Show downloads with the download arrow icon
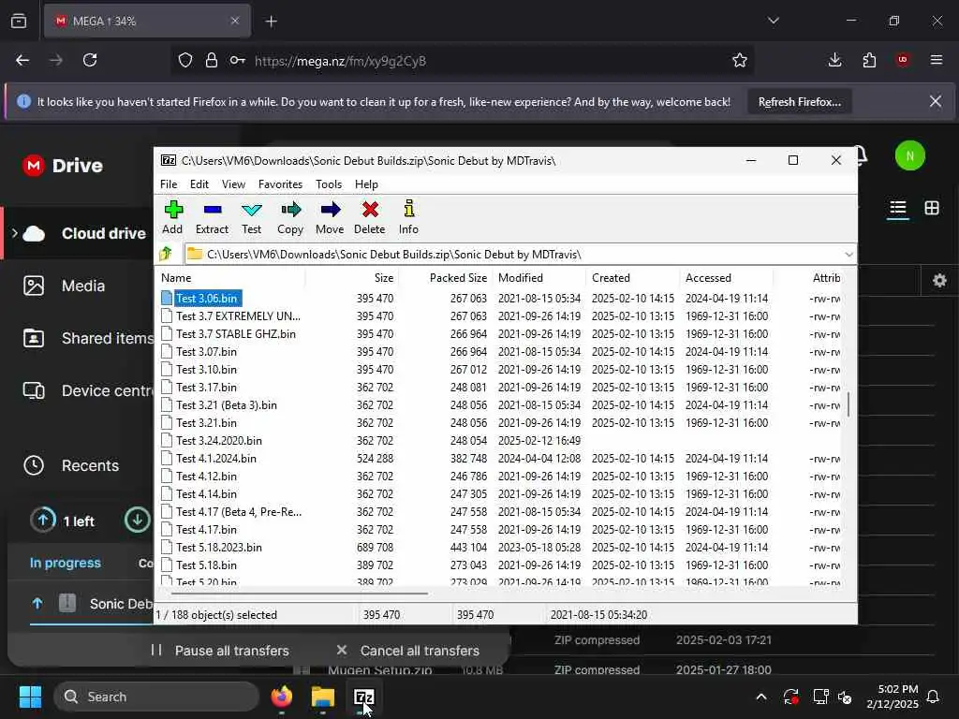This screenshot has height=719, width=959. 137,521
